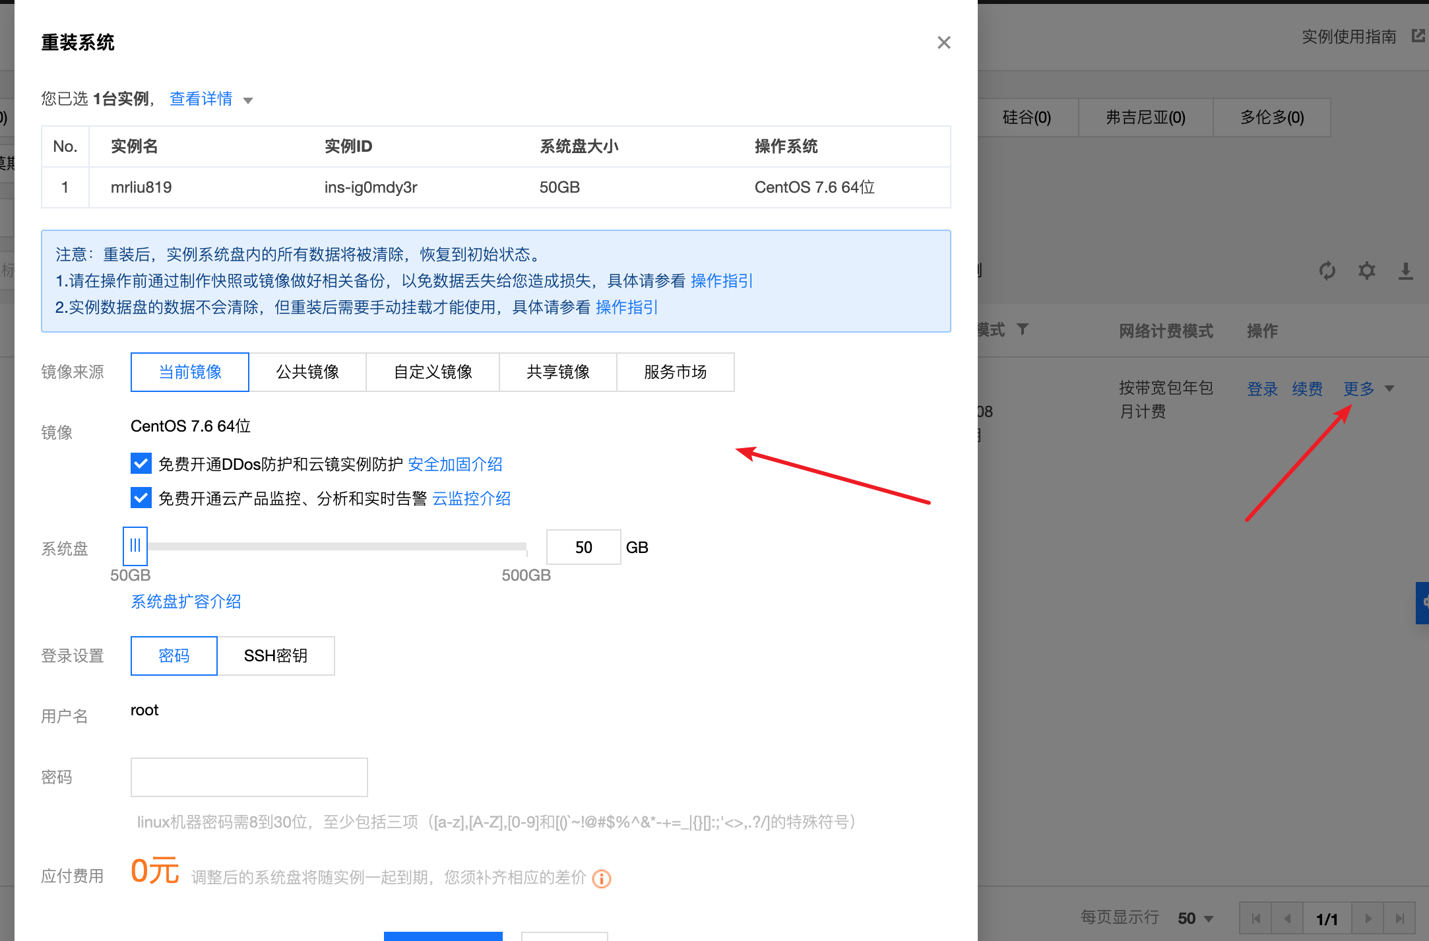This screenshot has height=941, width=1429.
Task: Select 共享镜像 image source tab
Action: [558, 372]
